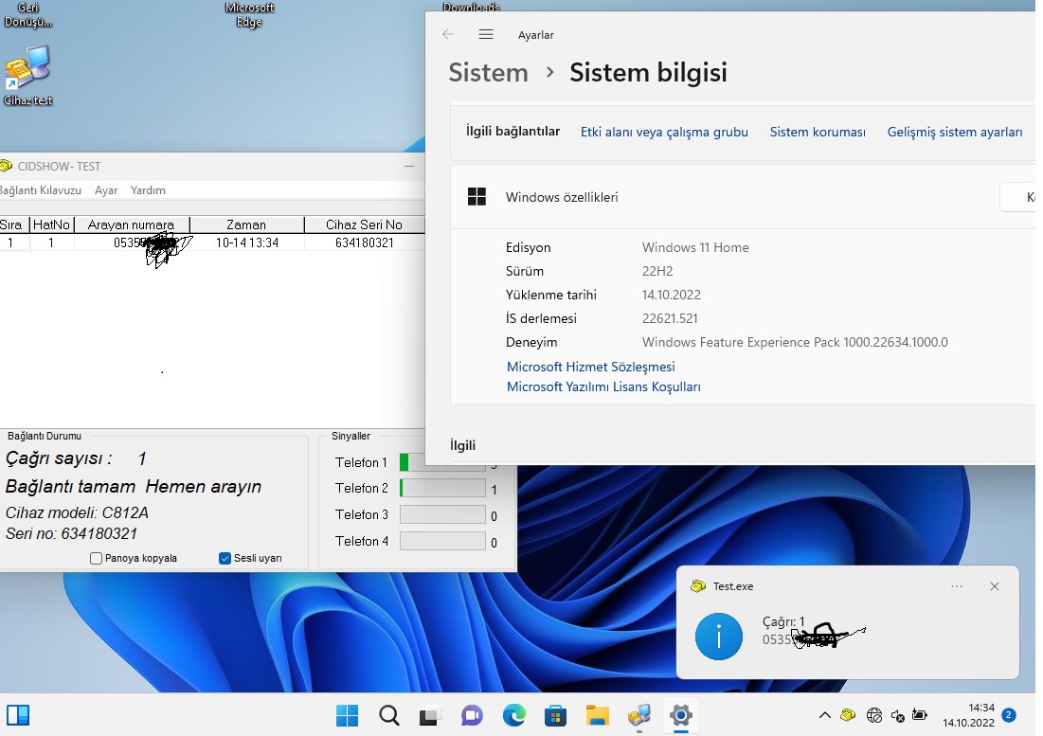
Task: Click the HatNo column header
Action: coord(52,224)
